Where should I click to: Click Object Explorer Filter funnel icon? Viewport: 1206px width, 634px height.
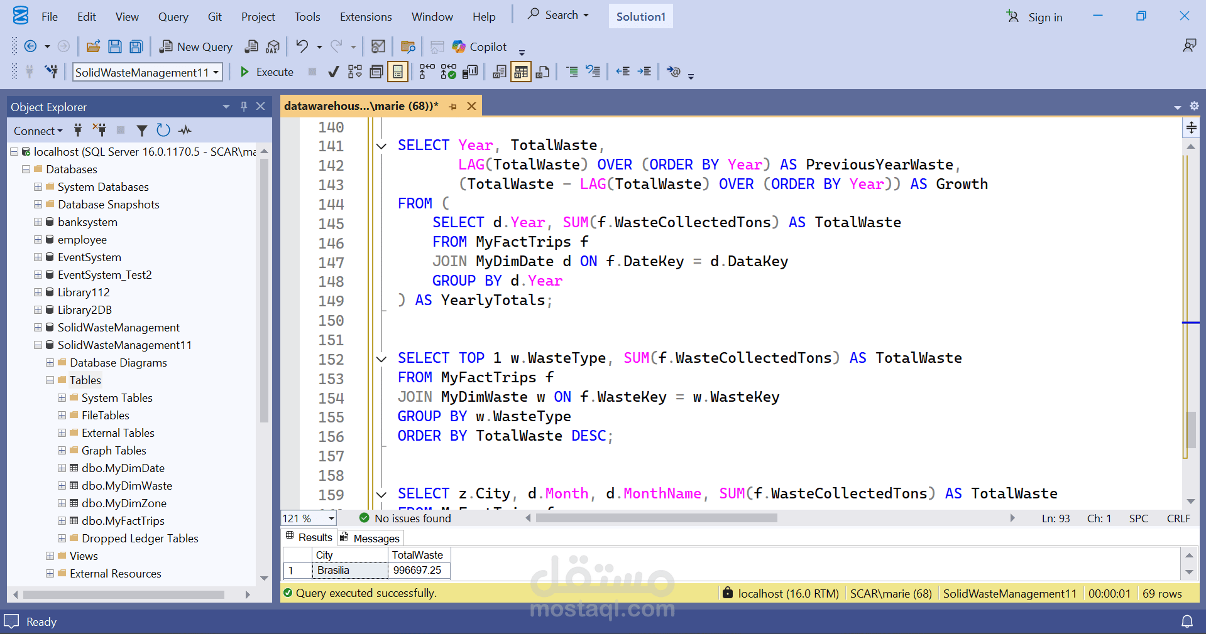pos(142,131)
